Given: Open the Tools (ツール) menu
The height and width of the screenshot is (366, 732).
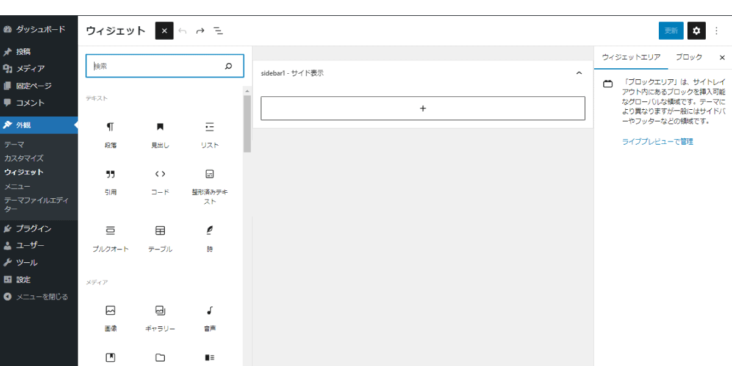Looking at the screenshot, I should click(x=39, y=263).
